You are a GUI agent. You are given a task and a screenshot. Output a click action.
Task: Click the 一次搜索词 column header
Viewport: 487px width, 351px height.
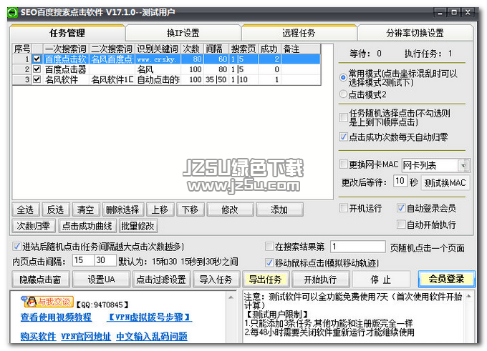(66, 49)
